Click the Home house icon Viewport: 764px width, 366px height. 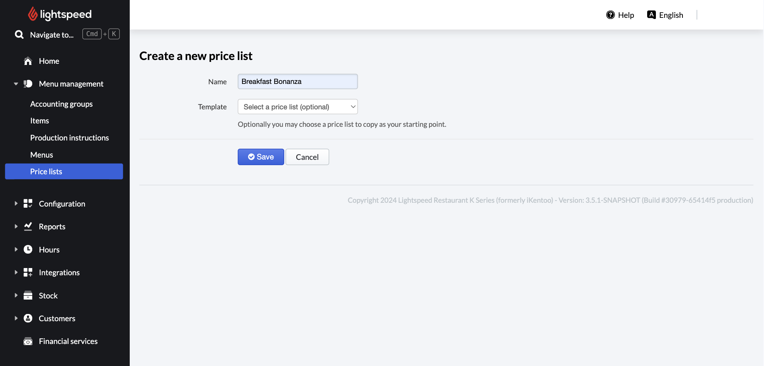pyautogui.click(x=28, y=61)
